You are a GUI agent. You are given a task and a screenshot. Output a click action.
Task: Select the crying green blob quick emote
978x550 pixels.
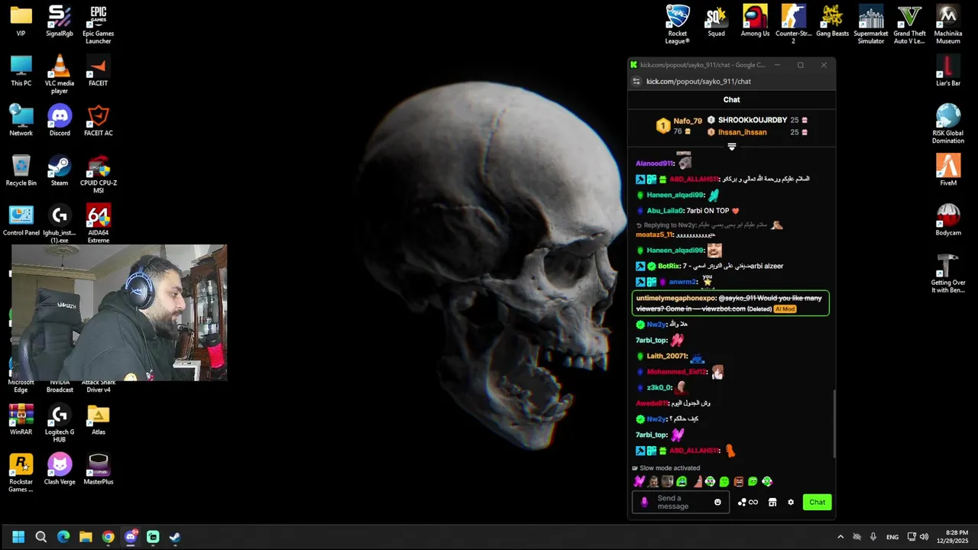[682, 481]
